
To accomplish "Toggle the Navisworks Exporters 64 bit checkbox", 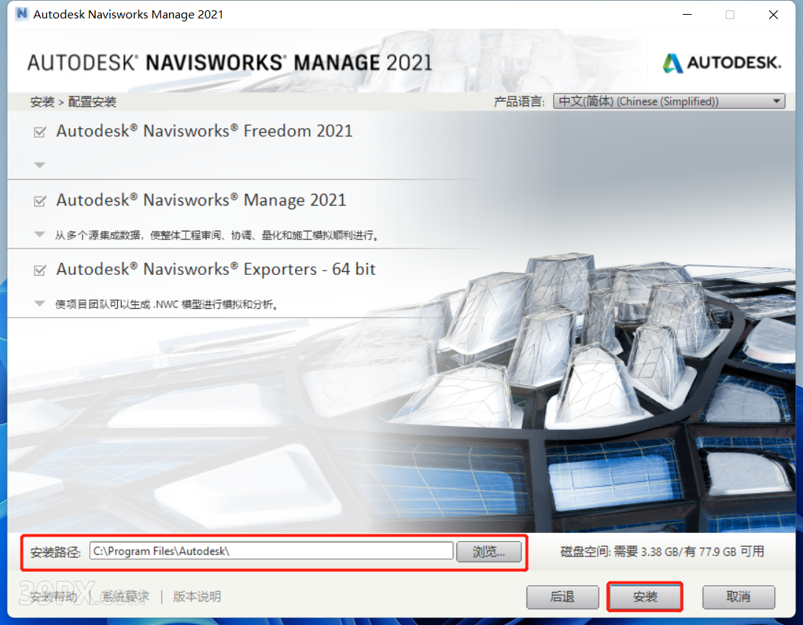I will tap(41, 270).
